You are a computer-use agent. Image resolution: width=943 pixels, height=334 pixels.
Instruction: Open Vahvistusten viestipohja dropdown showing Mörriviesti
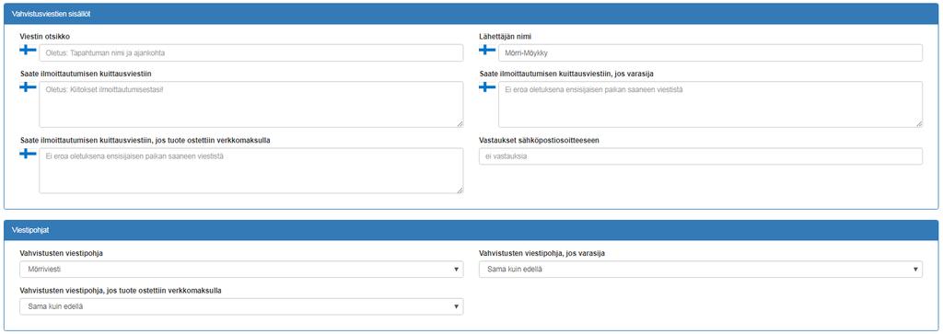(x=242, y=269)
